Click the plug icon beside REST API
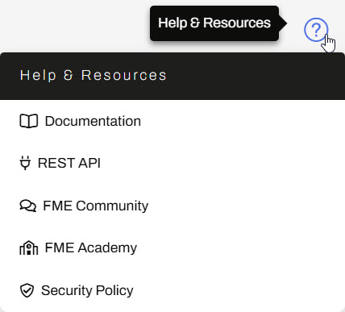 click(25, 163)
